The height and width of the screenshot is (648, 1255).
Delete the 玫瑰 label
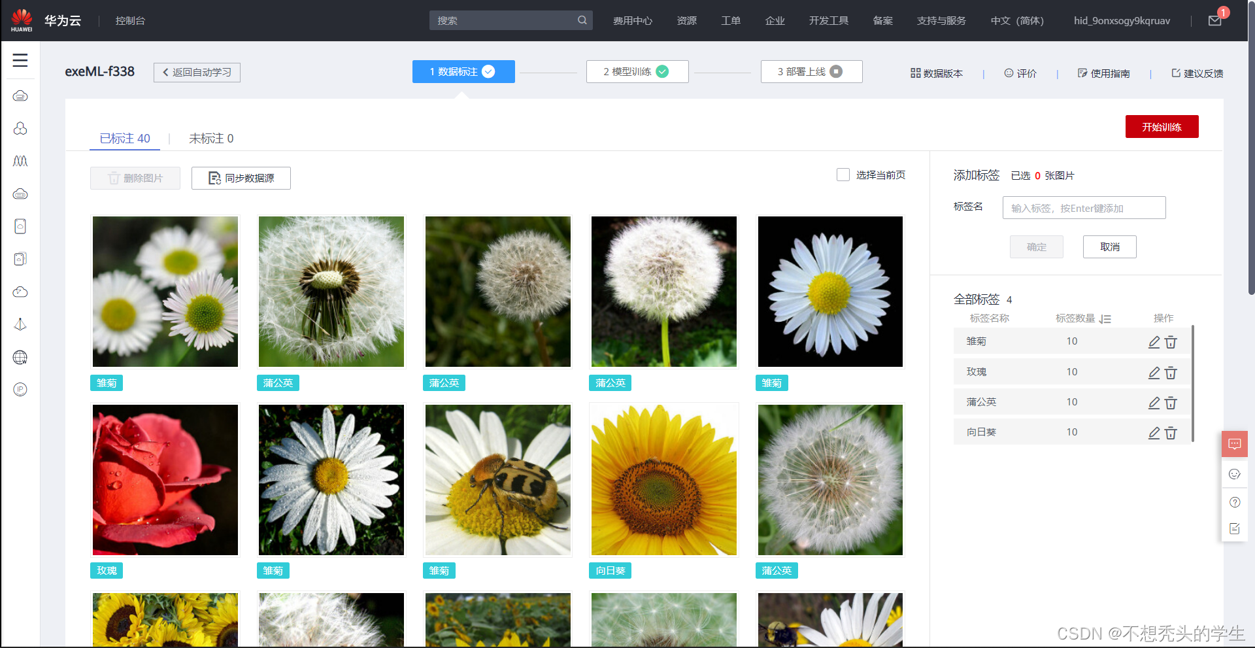1171,372
